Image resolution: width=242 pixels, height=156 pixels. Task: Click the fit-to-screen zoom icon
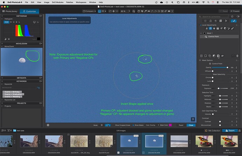point(110,11)
